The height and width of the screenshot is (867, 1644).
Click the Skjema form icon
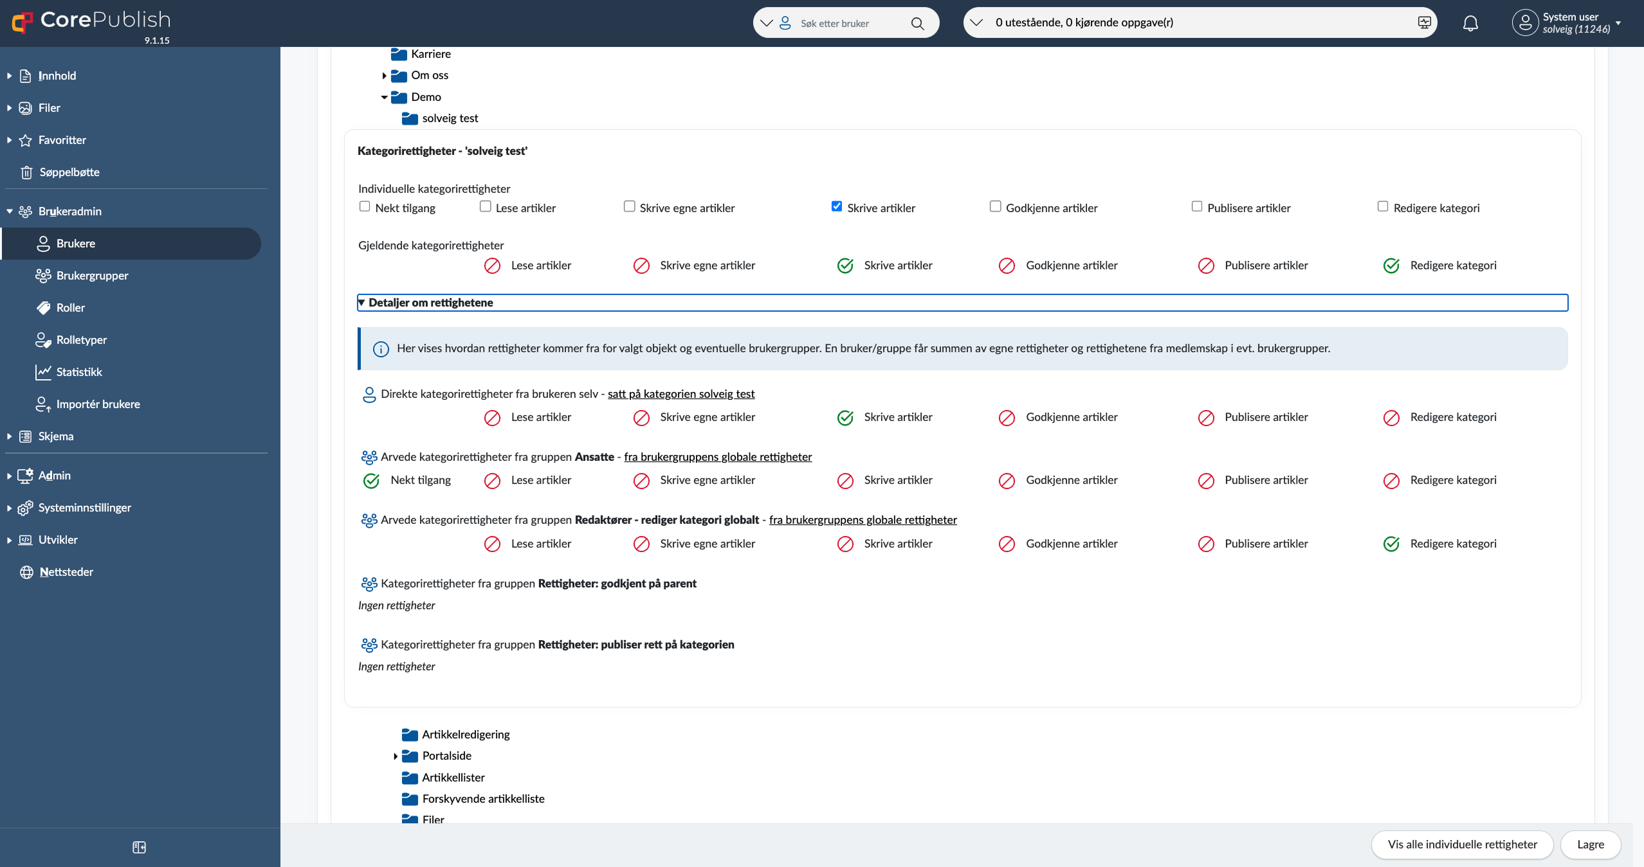click(25, 436)
